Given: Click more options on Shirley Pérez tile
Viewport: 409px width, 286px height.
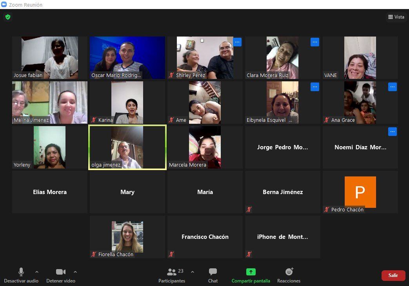Looking at the screenshot, I should click(237, 42).
